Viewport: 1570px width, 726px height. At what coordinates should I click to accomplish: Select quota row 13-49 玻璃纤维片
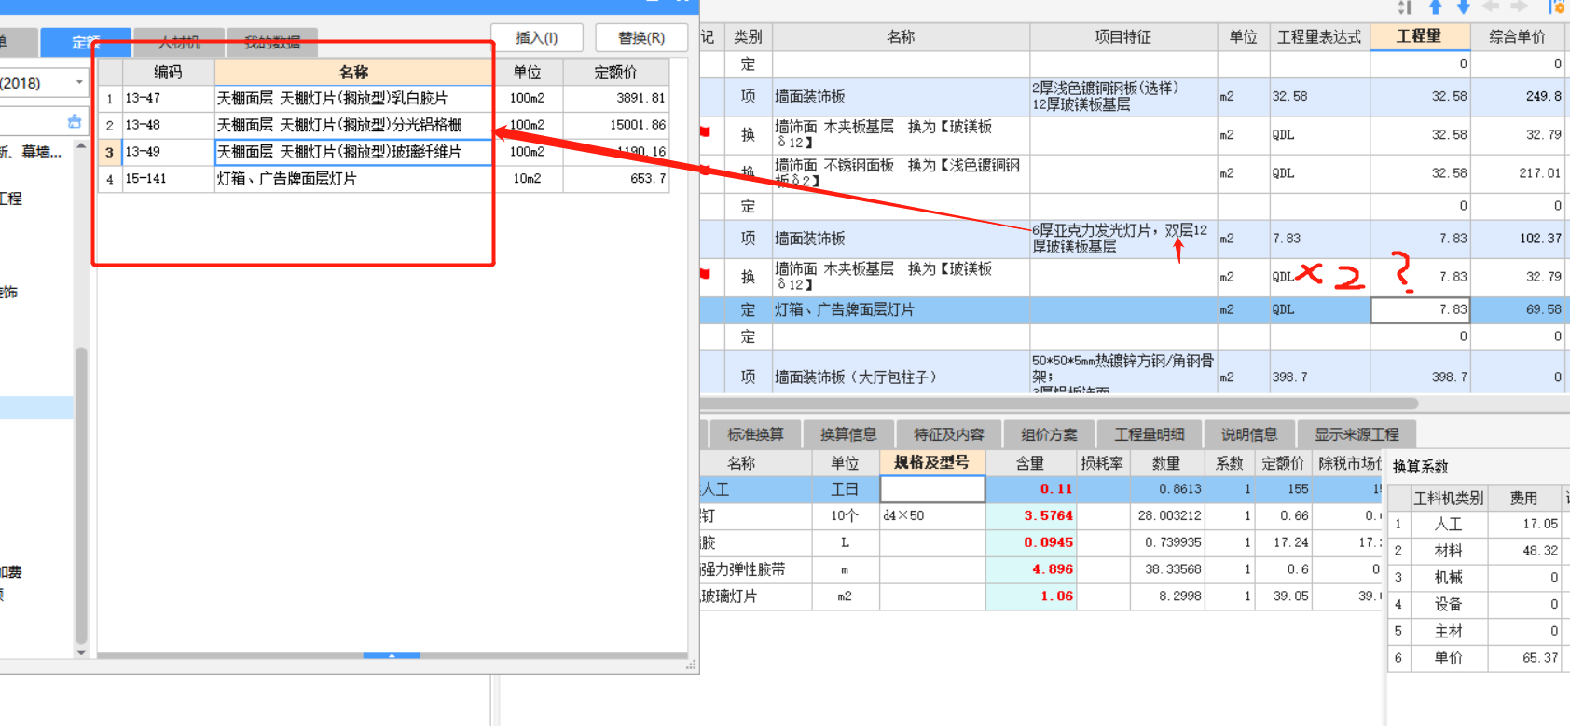[x=383, y=151]
